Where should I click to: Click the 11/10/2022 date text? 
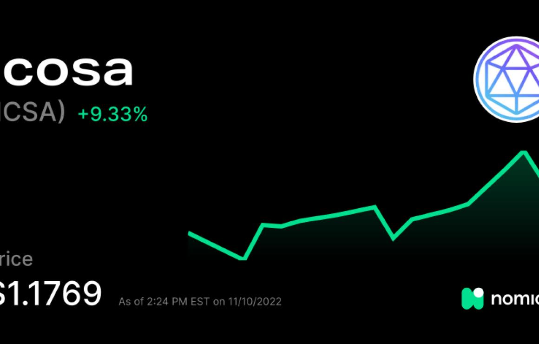[255, 302]
